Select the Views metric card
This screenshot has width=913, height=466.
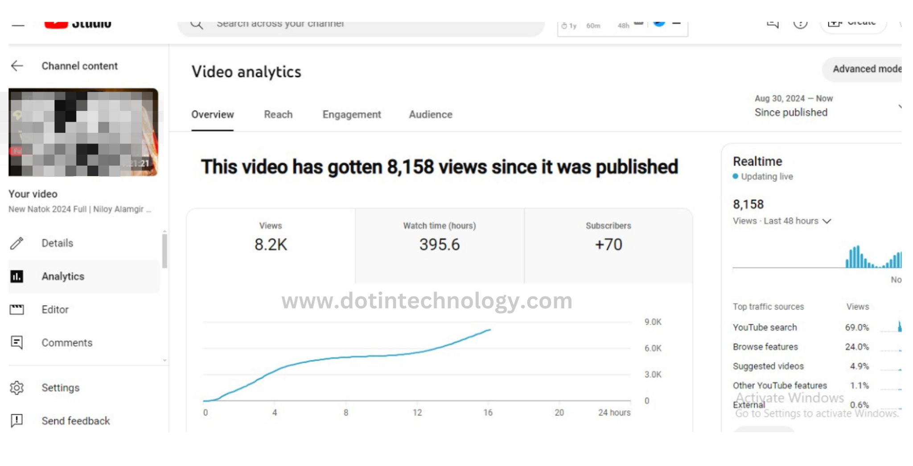pos(271,245)
